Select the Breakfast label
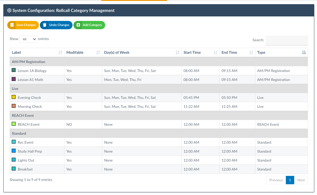This screenshot has width=317, height=195. pos(25,169)
